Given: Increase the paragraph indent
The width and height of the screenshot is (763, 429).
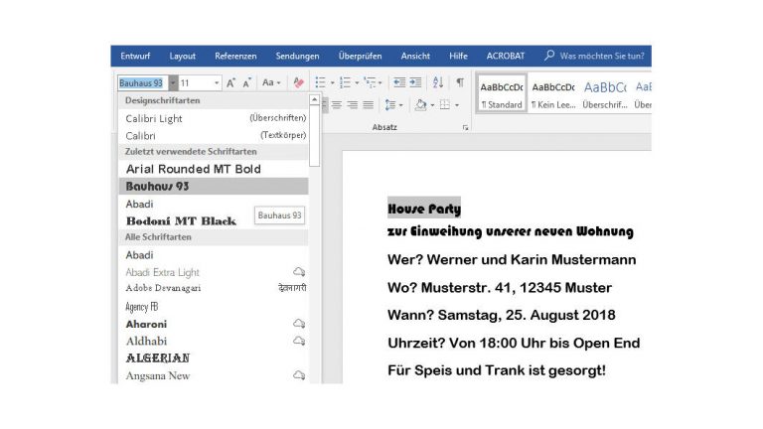Looking at the screenshot, I should pos(415,83).
